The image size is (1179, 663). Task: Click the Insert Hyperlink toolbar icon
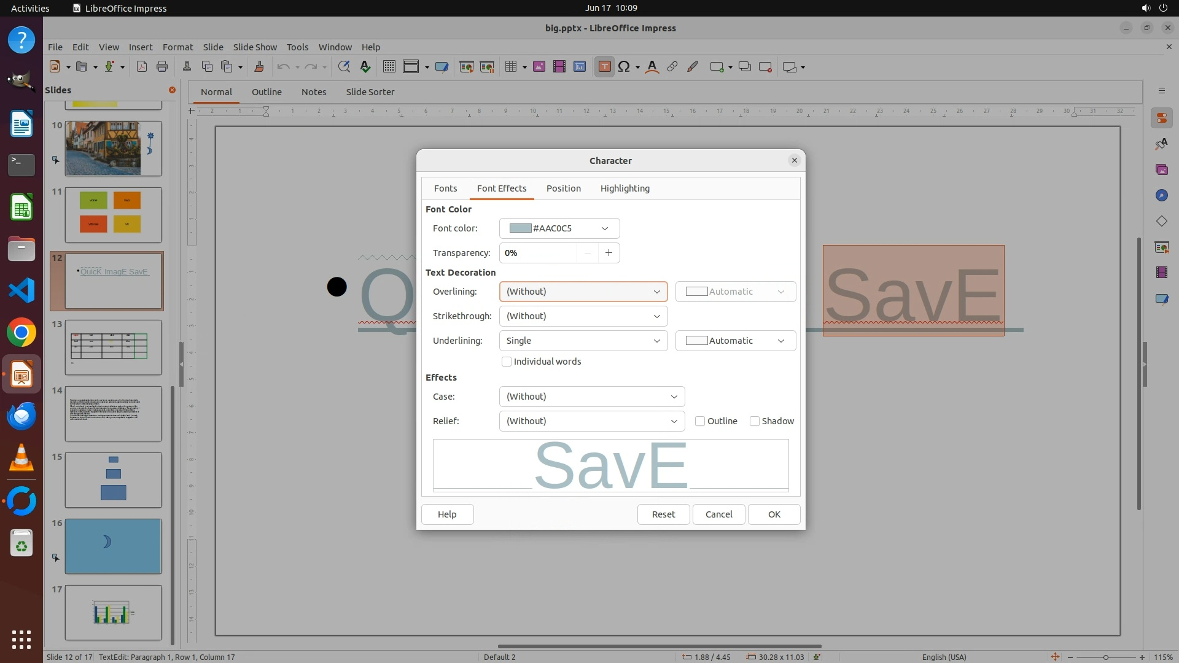coord(672,67)
